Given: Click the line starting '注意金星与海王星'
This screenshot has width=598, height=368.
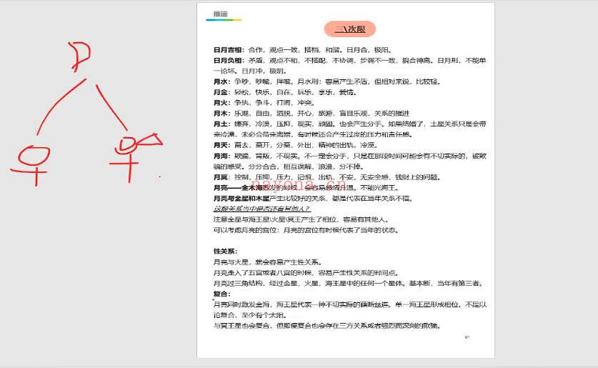Looking at the screenshot, I should (302, 219).
